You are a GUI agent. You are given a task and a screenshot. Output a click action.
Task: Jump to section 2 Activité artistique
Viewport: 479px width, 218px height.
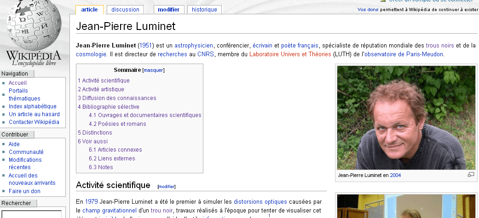click(101, 89)
